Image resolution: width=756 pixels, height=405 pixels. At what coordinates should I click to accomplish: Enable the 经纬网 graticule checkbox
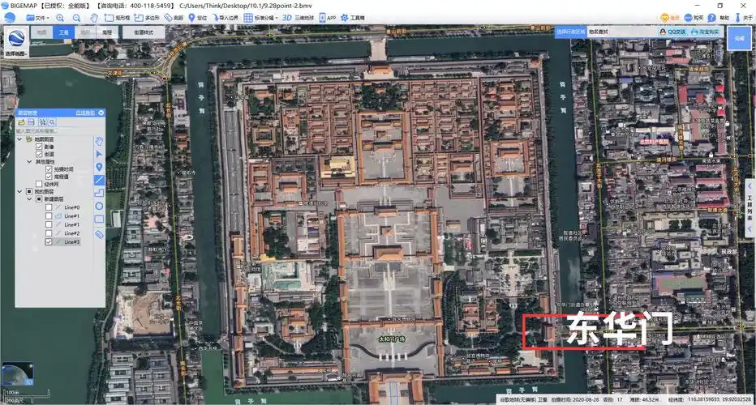pos(39,184)
